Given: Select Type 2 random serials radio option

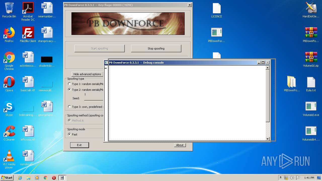Looking at the screenshot, I should [x=69, y=90].
